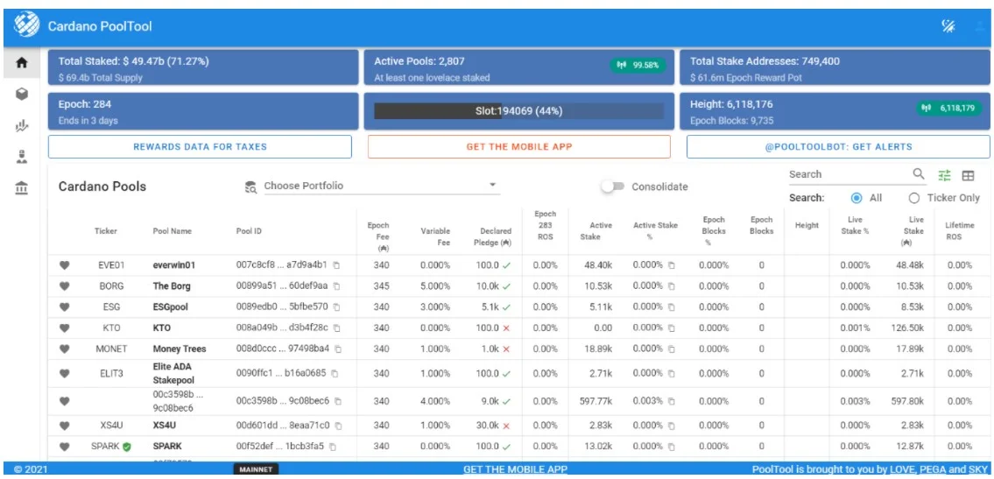Click the green 6,118,179 height badge
This screenshot has width=994, height=479.
point(949,108)
